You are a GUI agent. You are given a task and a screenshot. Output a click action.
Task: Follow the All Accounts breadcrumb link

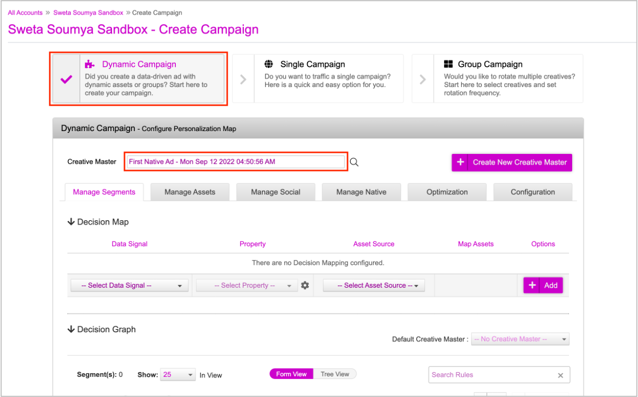coord(25,12)
